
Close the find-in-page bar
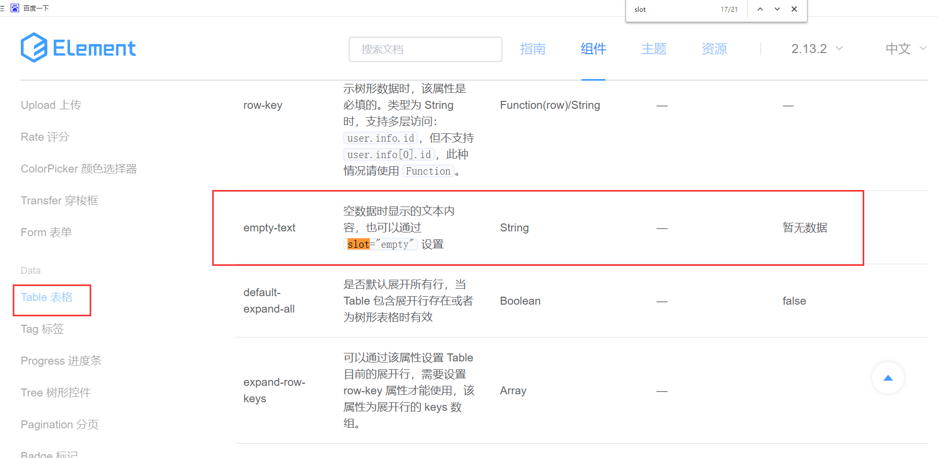tap(794, 9)
